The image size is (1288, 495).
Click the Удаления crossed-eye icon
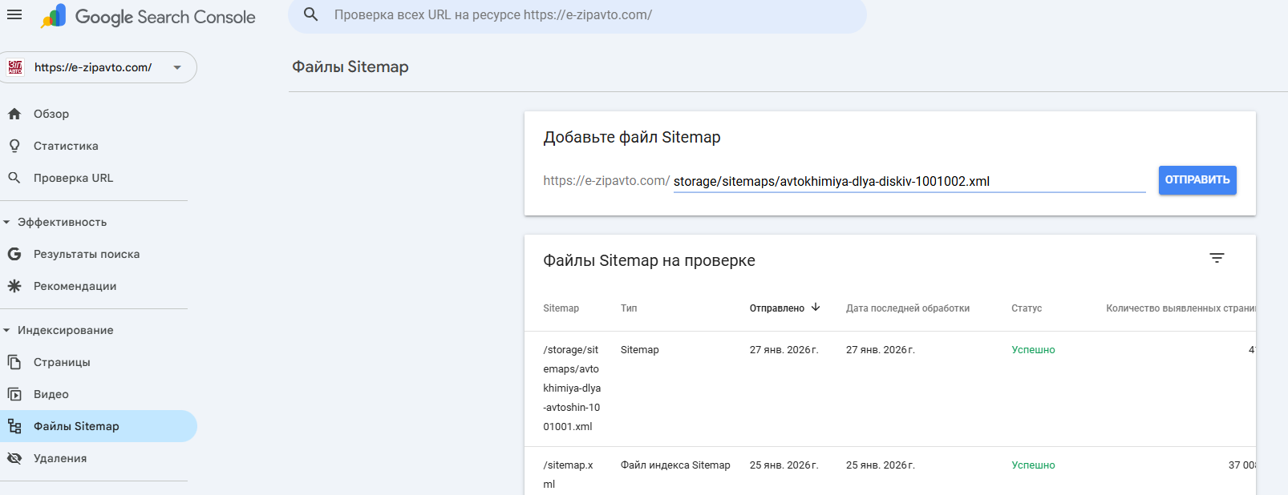pos(14,458)
